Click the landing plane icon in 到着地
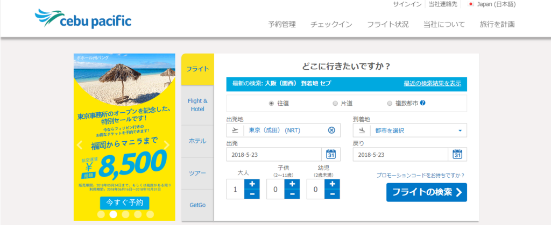The image size is (551, 225). 362,130
